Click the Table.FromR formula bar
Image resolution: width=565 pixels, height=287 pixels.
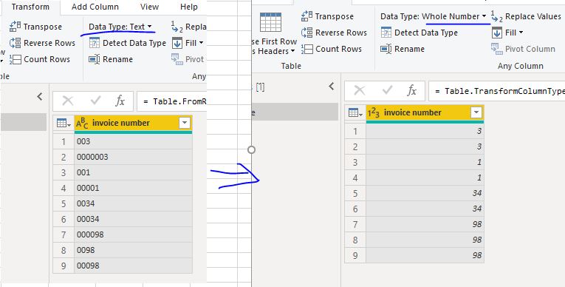(172, 101)
